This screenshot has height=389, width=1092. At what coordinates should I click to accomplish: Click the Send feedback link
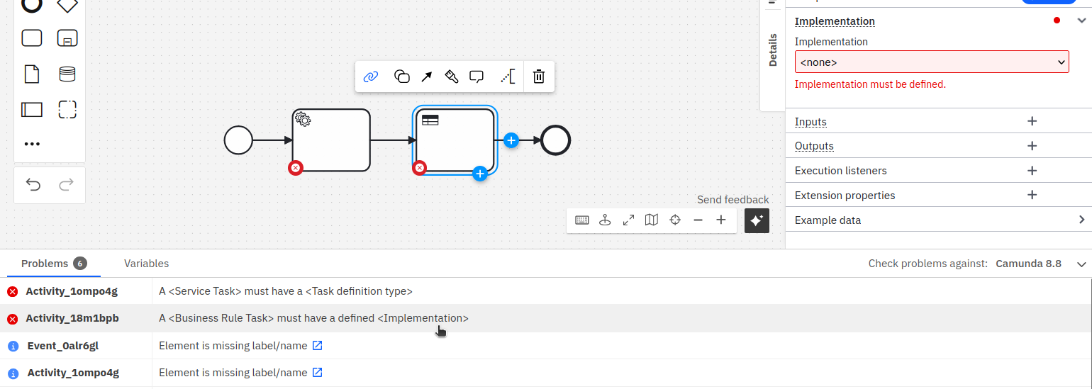pos(732,200)
